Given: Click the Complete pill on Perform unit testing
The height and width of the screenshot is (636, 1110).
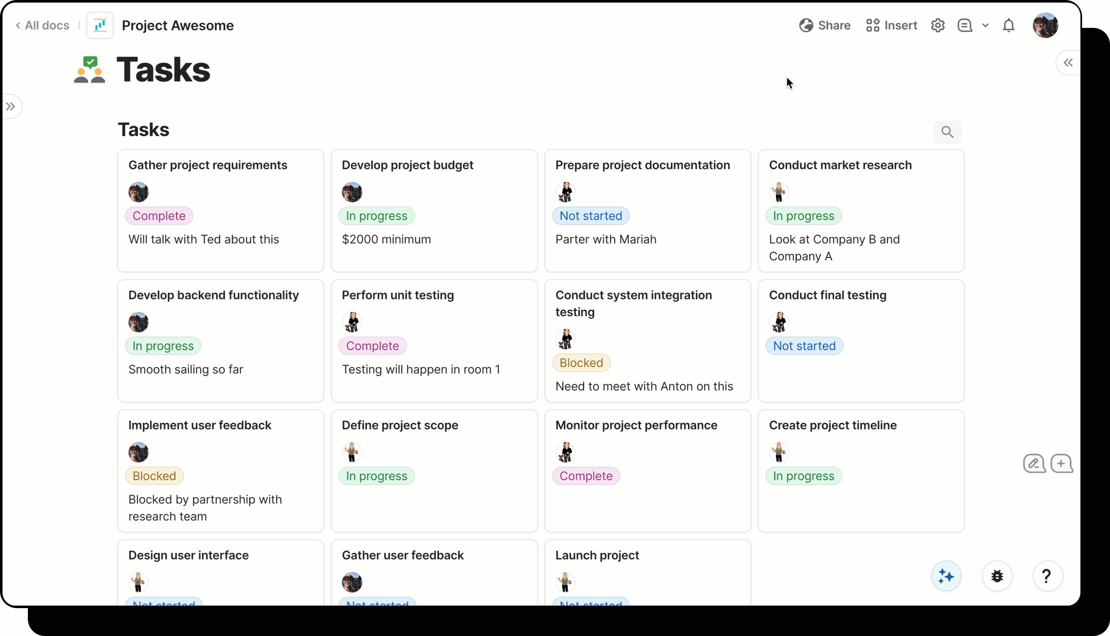Looking at the screenshot, I should [372, 345].
